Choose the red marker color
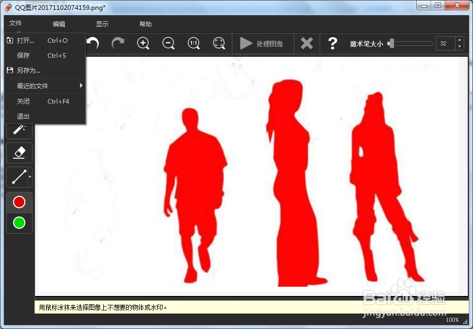 pos(19,202)
